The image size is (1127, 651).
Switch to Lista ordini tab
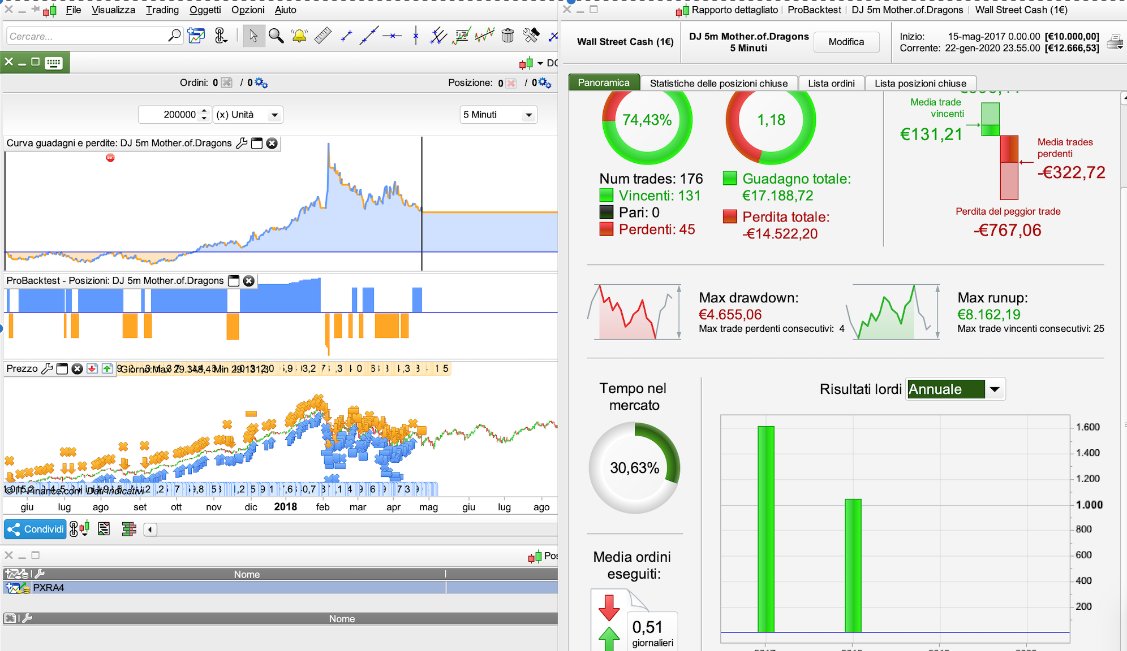coord(831,83)
